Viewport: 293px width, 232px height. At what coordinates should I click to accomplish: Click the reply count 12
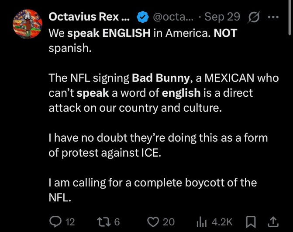70,222
